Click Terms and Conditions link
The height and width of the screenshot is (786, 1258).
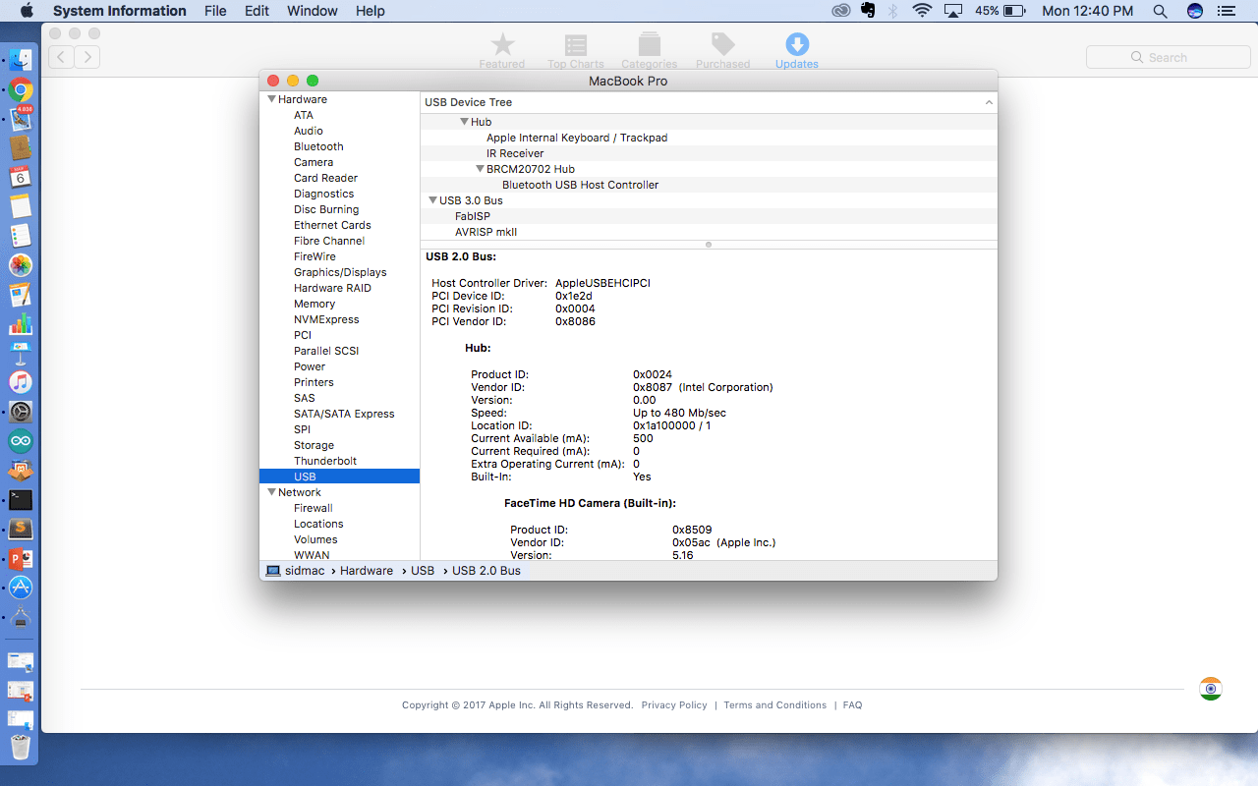775,705
